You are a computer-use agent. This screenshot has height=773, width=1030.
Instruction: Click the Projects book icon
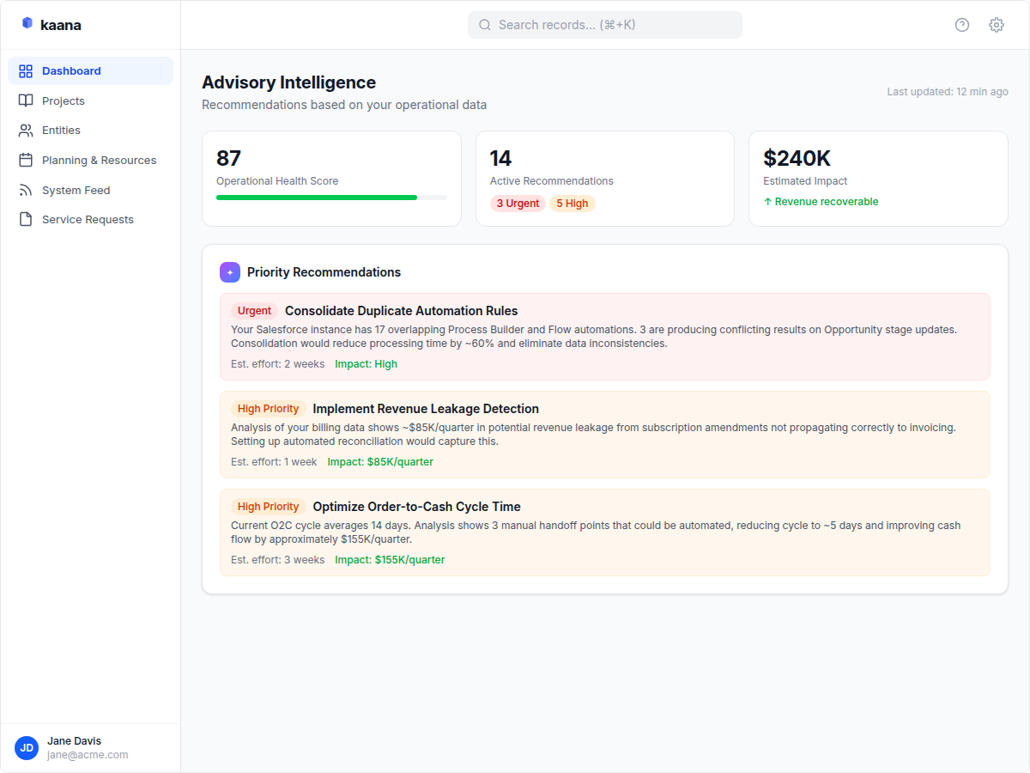tap(27, 100)
